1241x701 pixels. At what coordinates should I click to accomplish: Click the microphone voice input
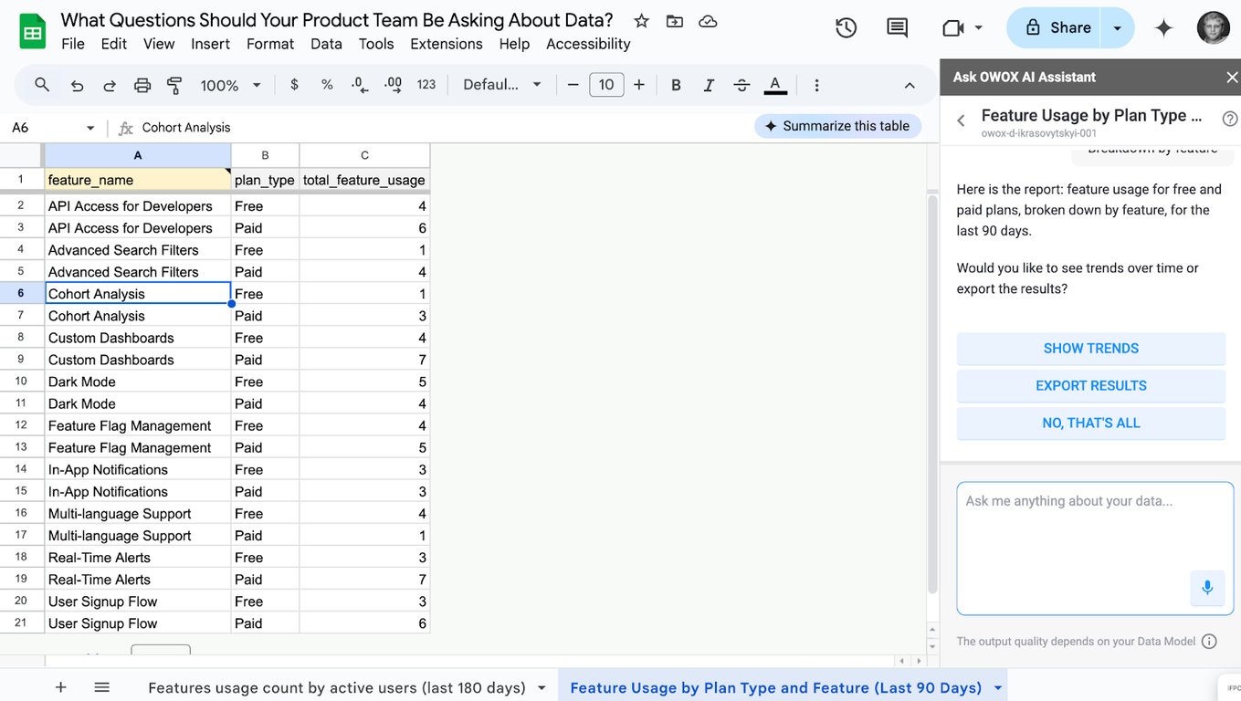(x=1207, y=588)
